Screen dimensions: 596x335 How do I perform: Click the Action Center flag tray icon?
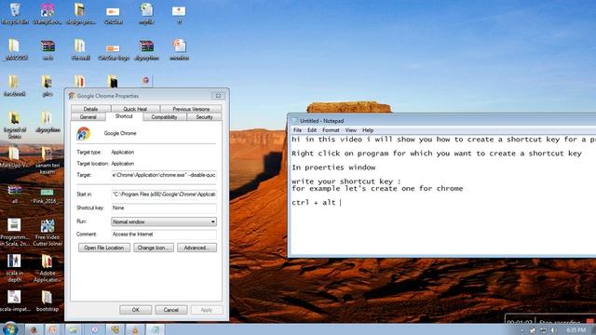(533, 330)
